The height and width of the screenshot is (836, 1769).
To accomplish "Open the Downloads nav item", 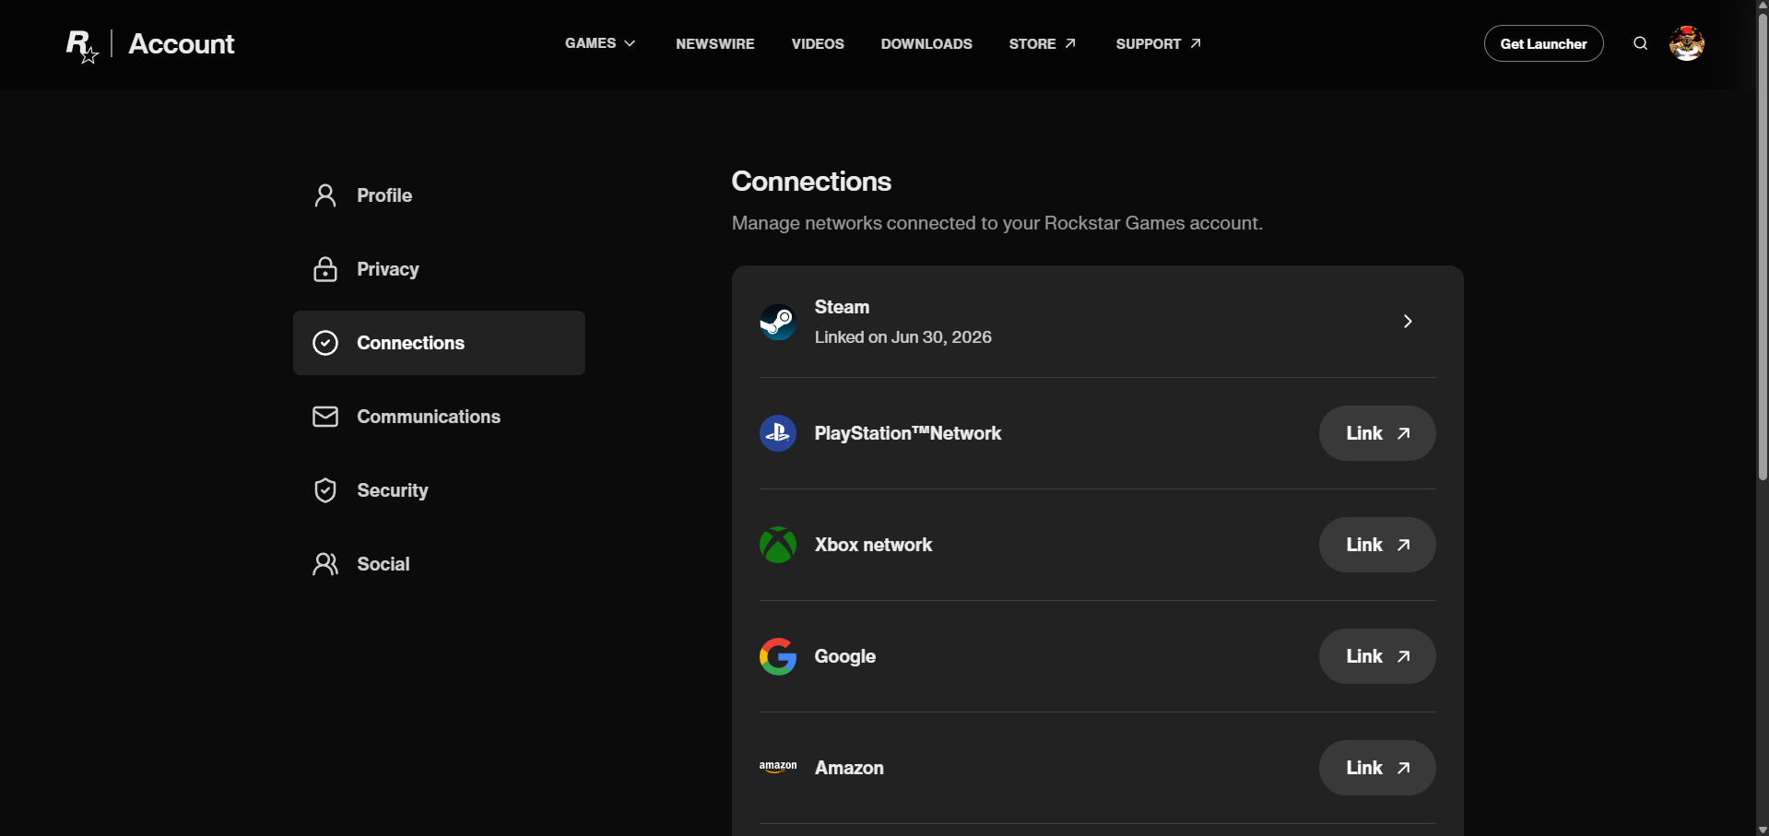I will point(926,43).
